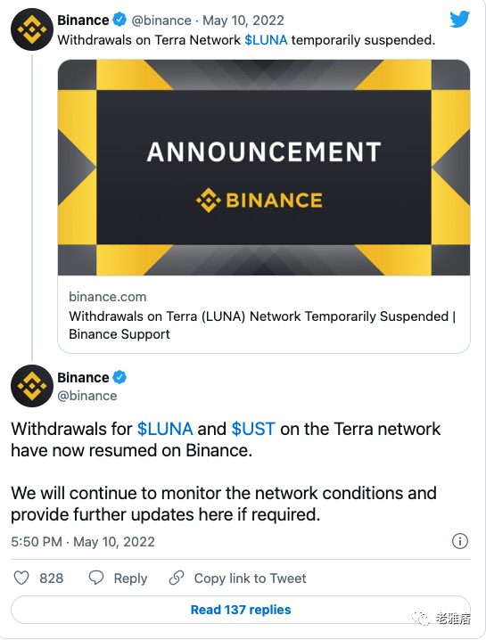This screenshot has height=640, width=486.
Task: Click verified badge beside top Binance name
Action: (x=119, y=20)
